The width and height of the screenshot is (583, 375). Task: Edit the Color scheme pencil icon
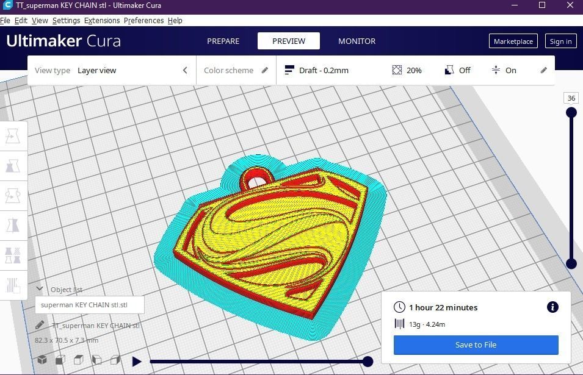coord(265,70)
